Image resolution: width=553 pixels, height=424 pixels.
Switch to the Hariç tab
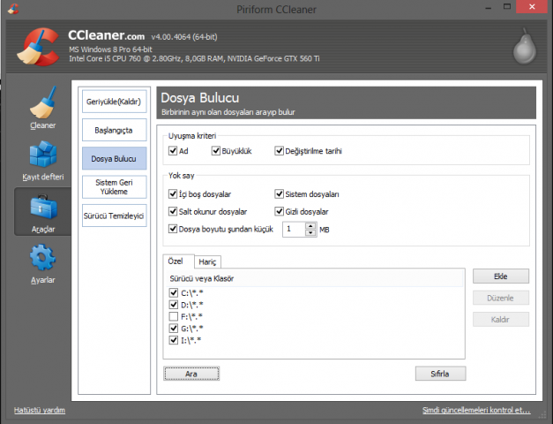tap(207, 261)
